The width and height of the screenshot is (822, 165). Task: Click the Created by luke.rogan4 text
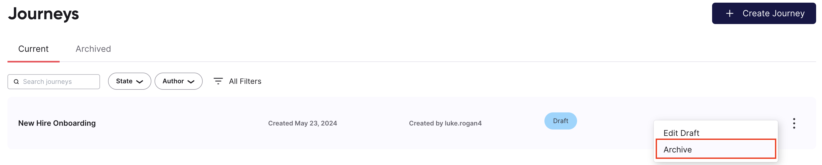tap(445, 123)
